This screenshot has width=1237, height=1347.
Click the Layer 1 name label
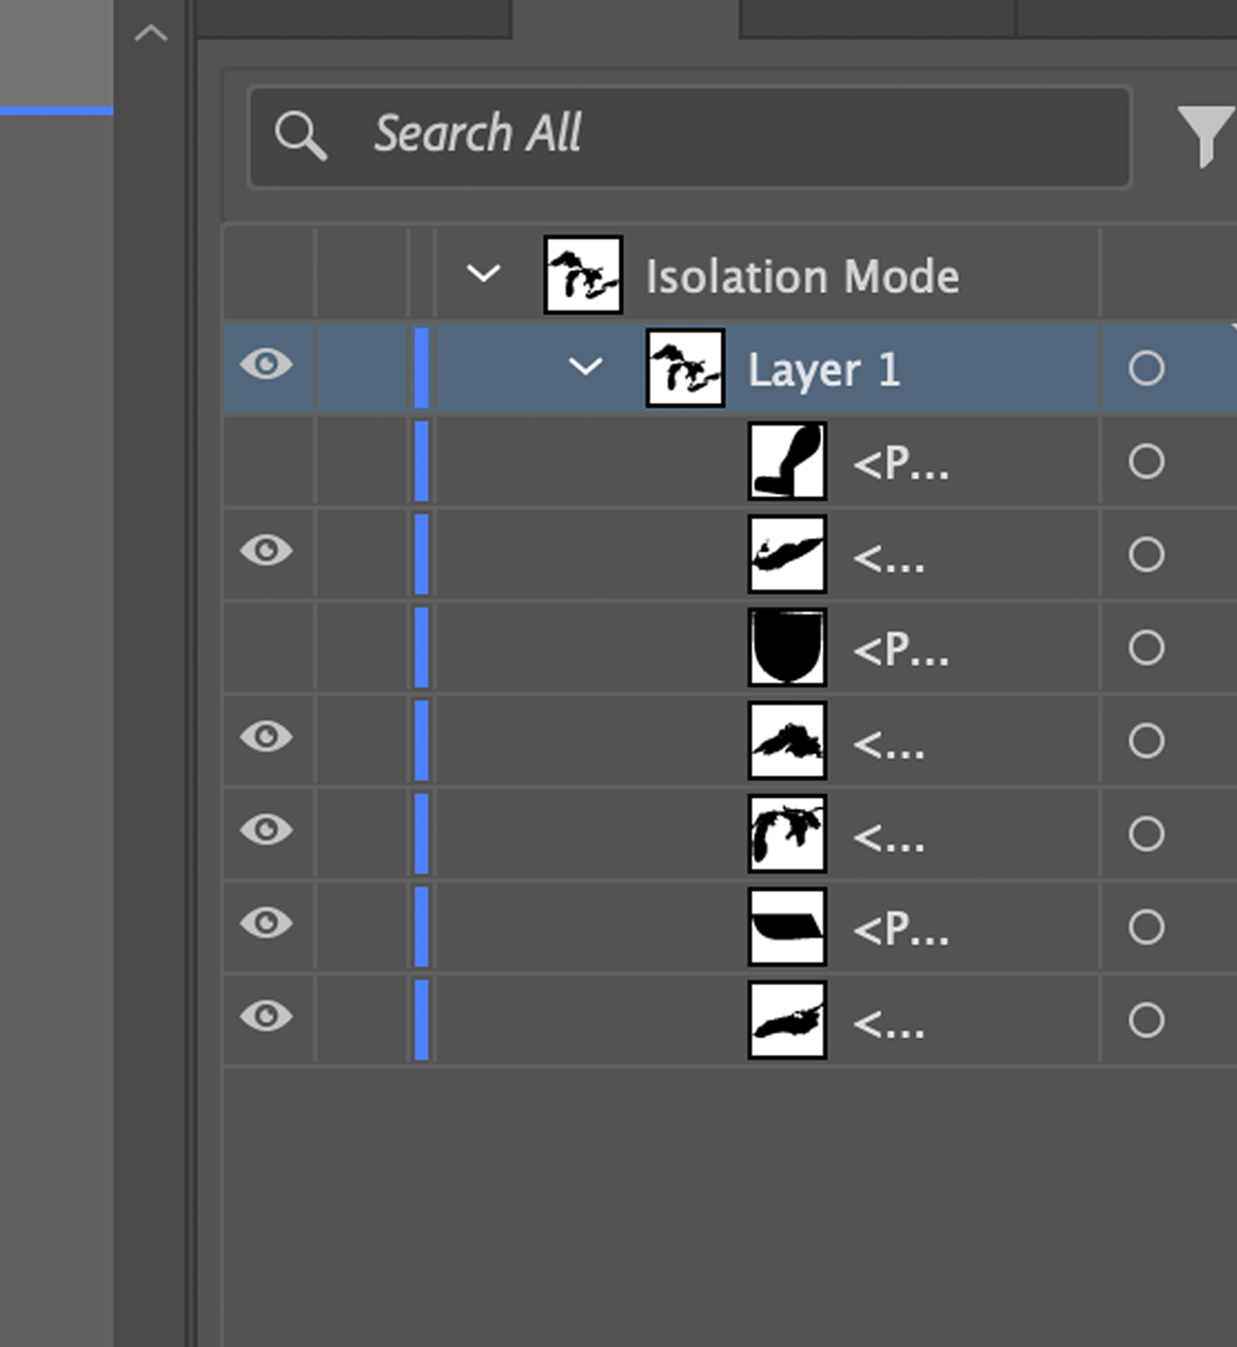click(x=823, y=369)
